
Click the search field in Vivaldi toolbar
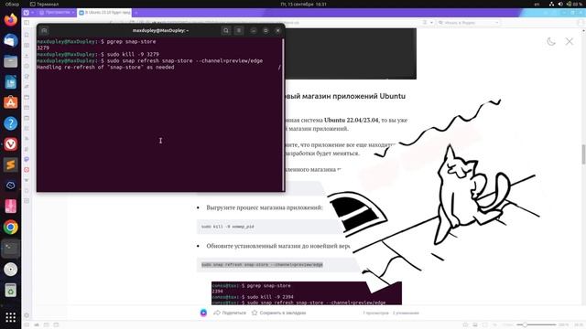coord(468,23)
